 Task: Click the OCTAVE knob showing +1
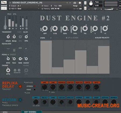(105, 29)
